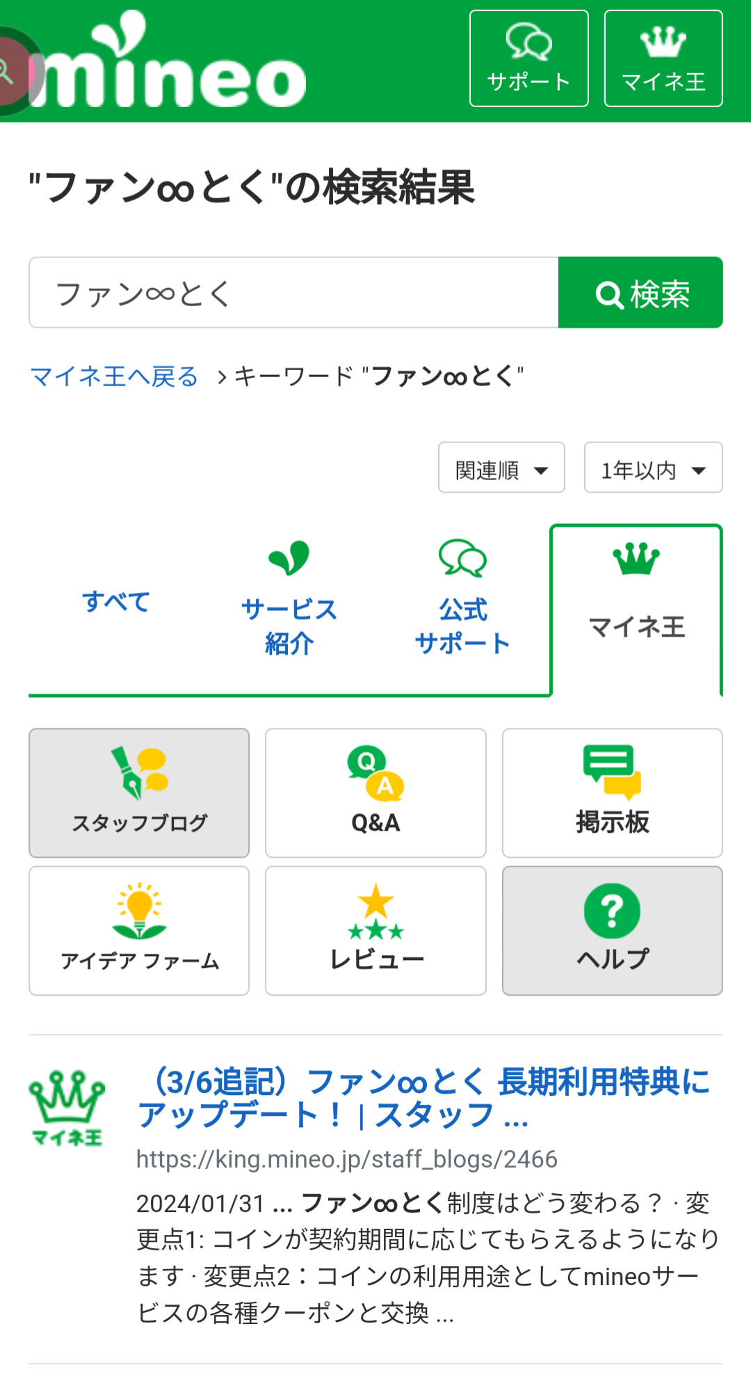This screenshot has height=1379, width=751.
Task: Select the ヘルプ question mark filter
Action: click(612, 930)
